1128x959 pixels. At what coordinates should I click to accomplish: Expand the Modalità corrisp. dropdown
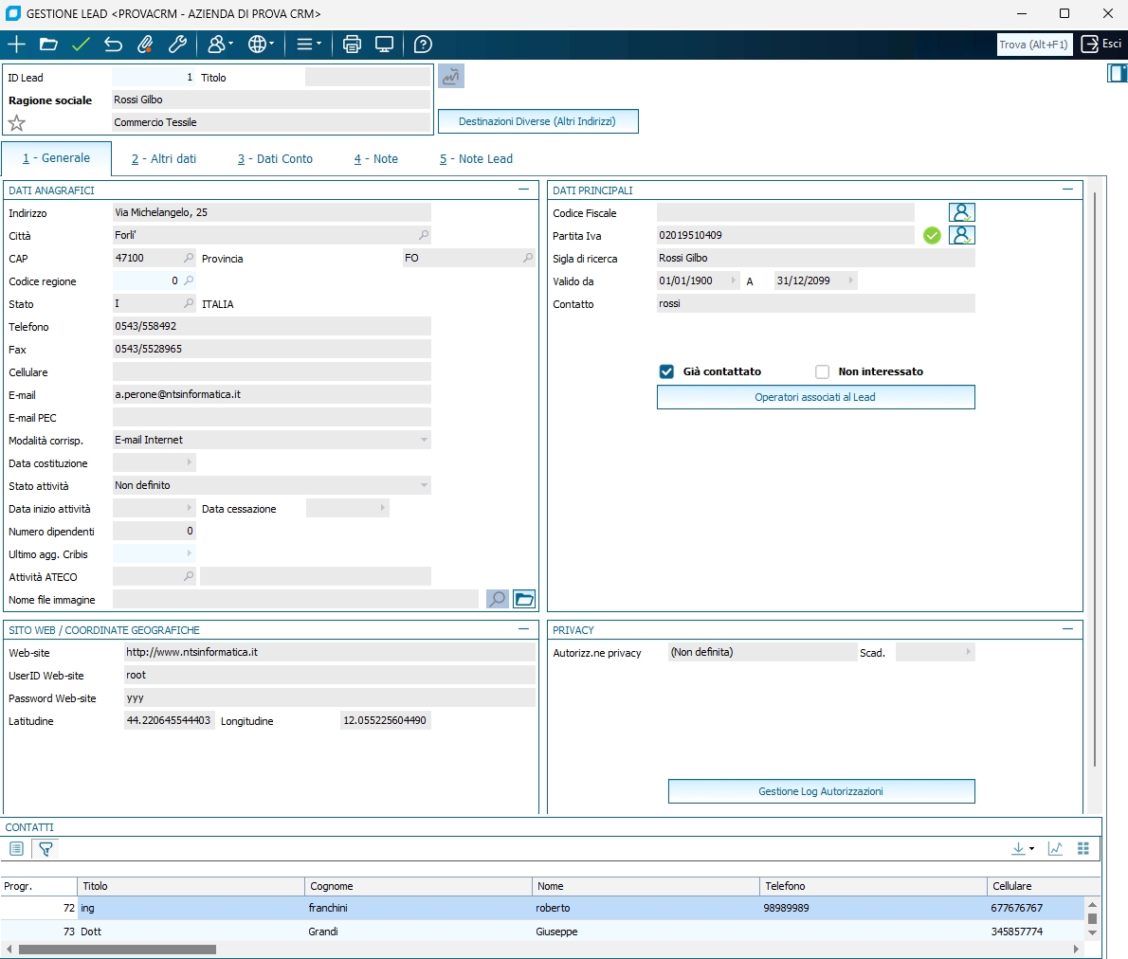pos(423,440)
